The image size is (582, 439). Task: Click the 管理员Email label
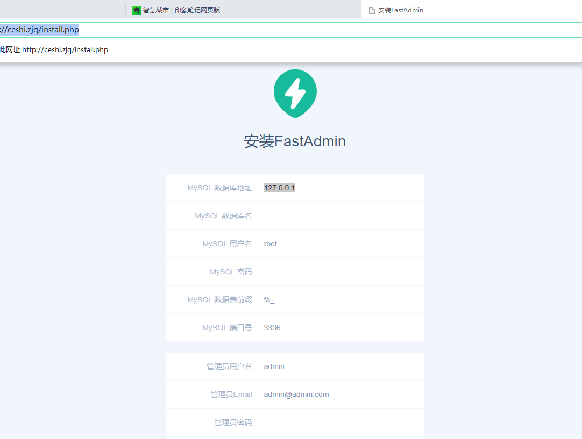[231, 394]
